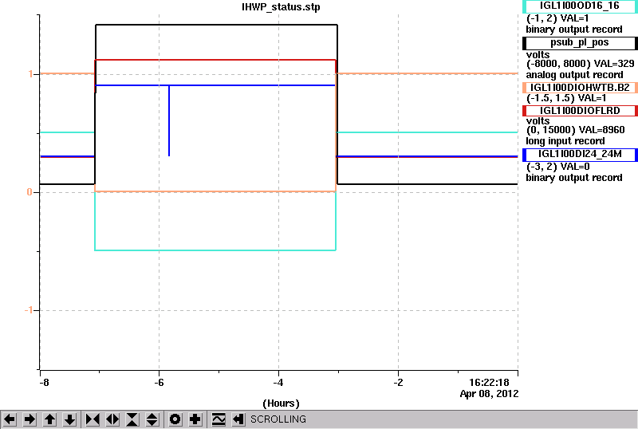638x429 pixels.
Task: Click the cyan curve's lower plateau segment
Action: [215, 250]
